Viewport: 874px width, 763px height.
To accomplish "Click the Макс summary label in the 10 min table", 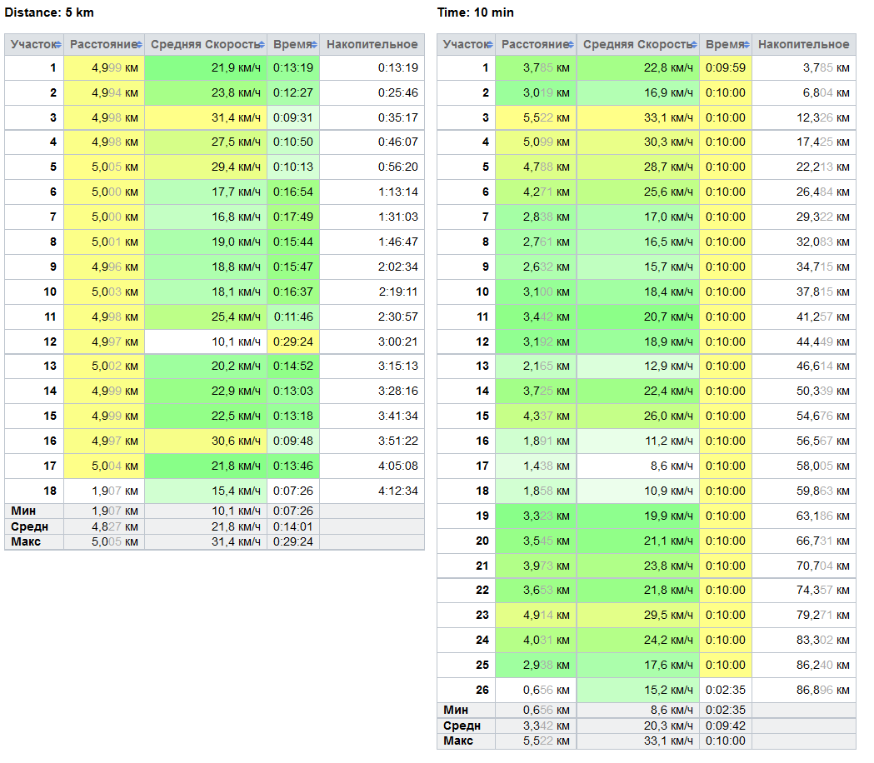I will point(457,741).
